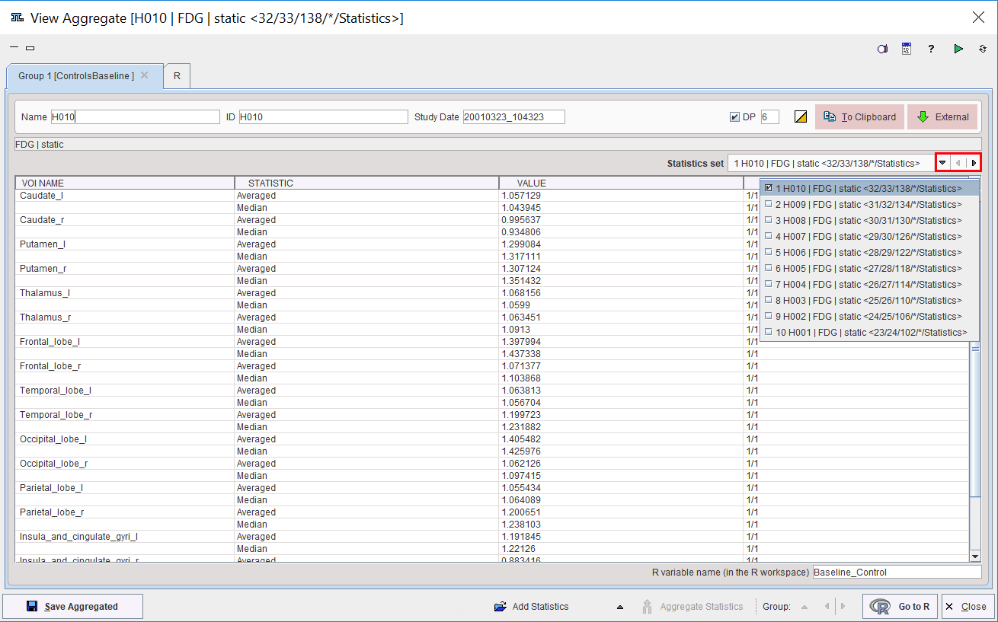
Task: Select the Temporal_lobe_l row name
Action: (x=125, y=391)
